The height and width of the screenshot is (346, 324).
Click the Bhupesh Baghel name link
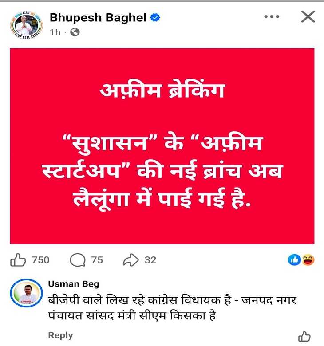[x=98, y=17]
